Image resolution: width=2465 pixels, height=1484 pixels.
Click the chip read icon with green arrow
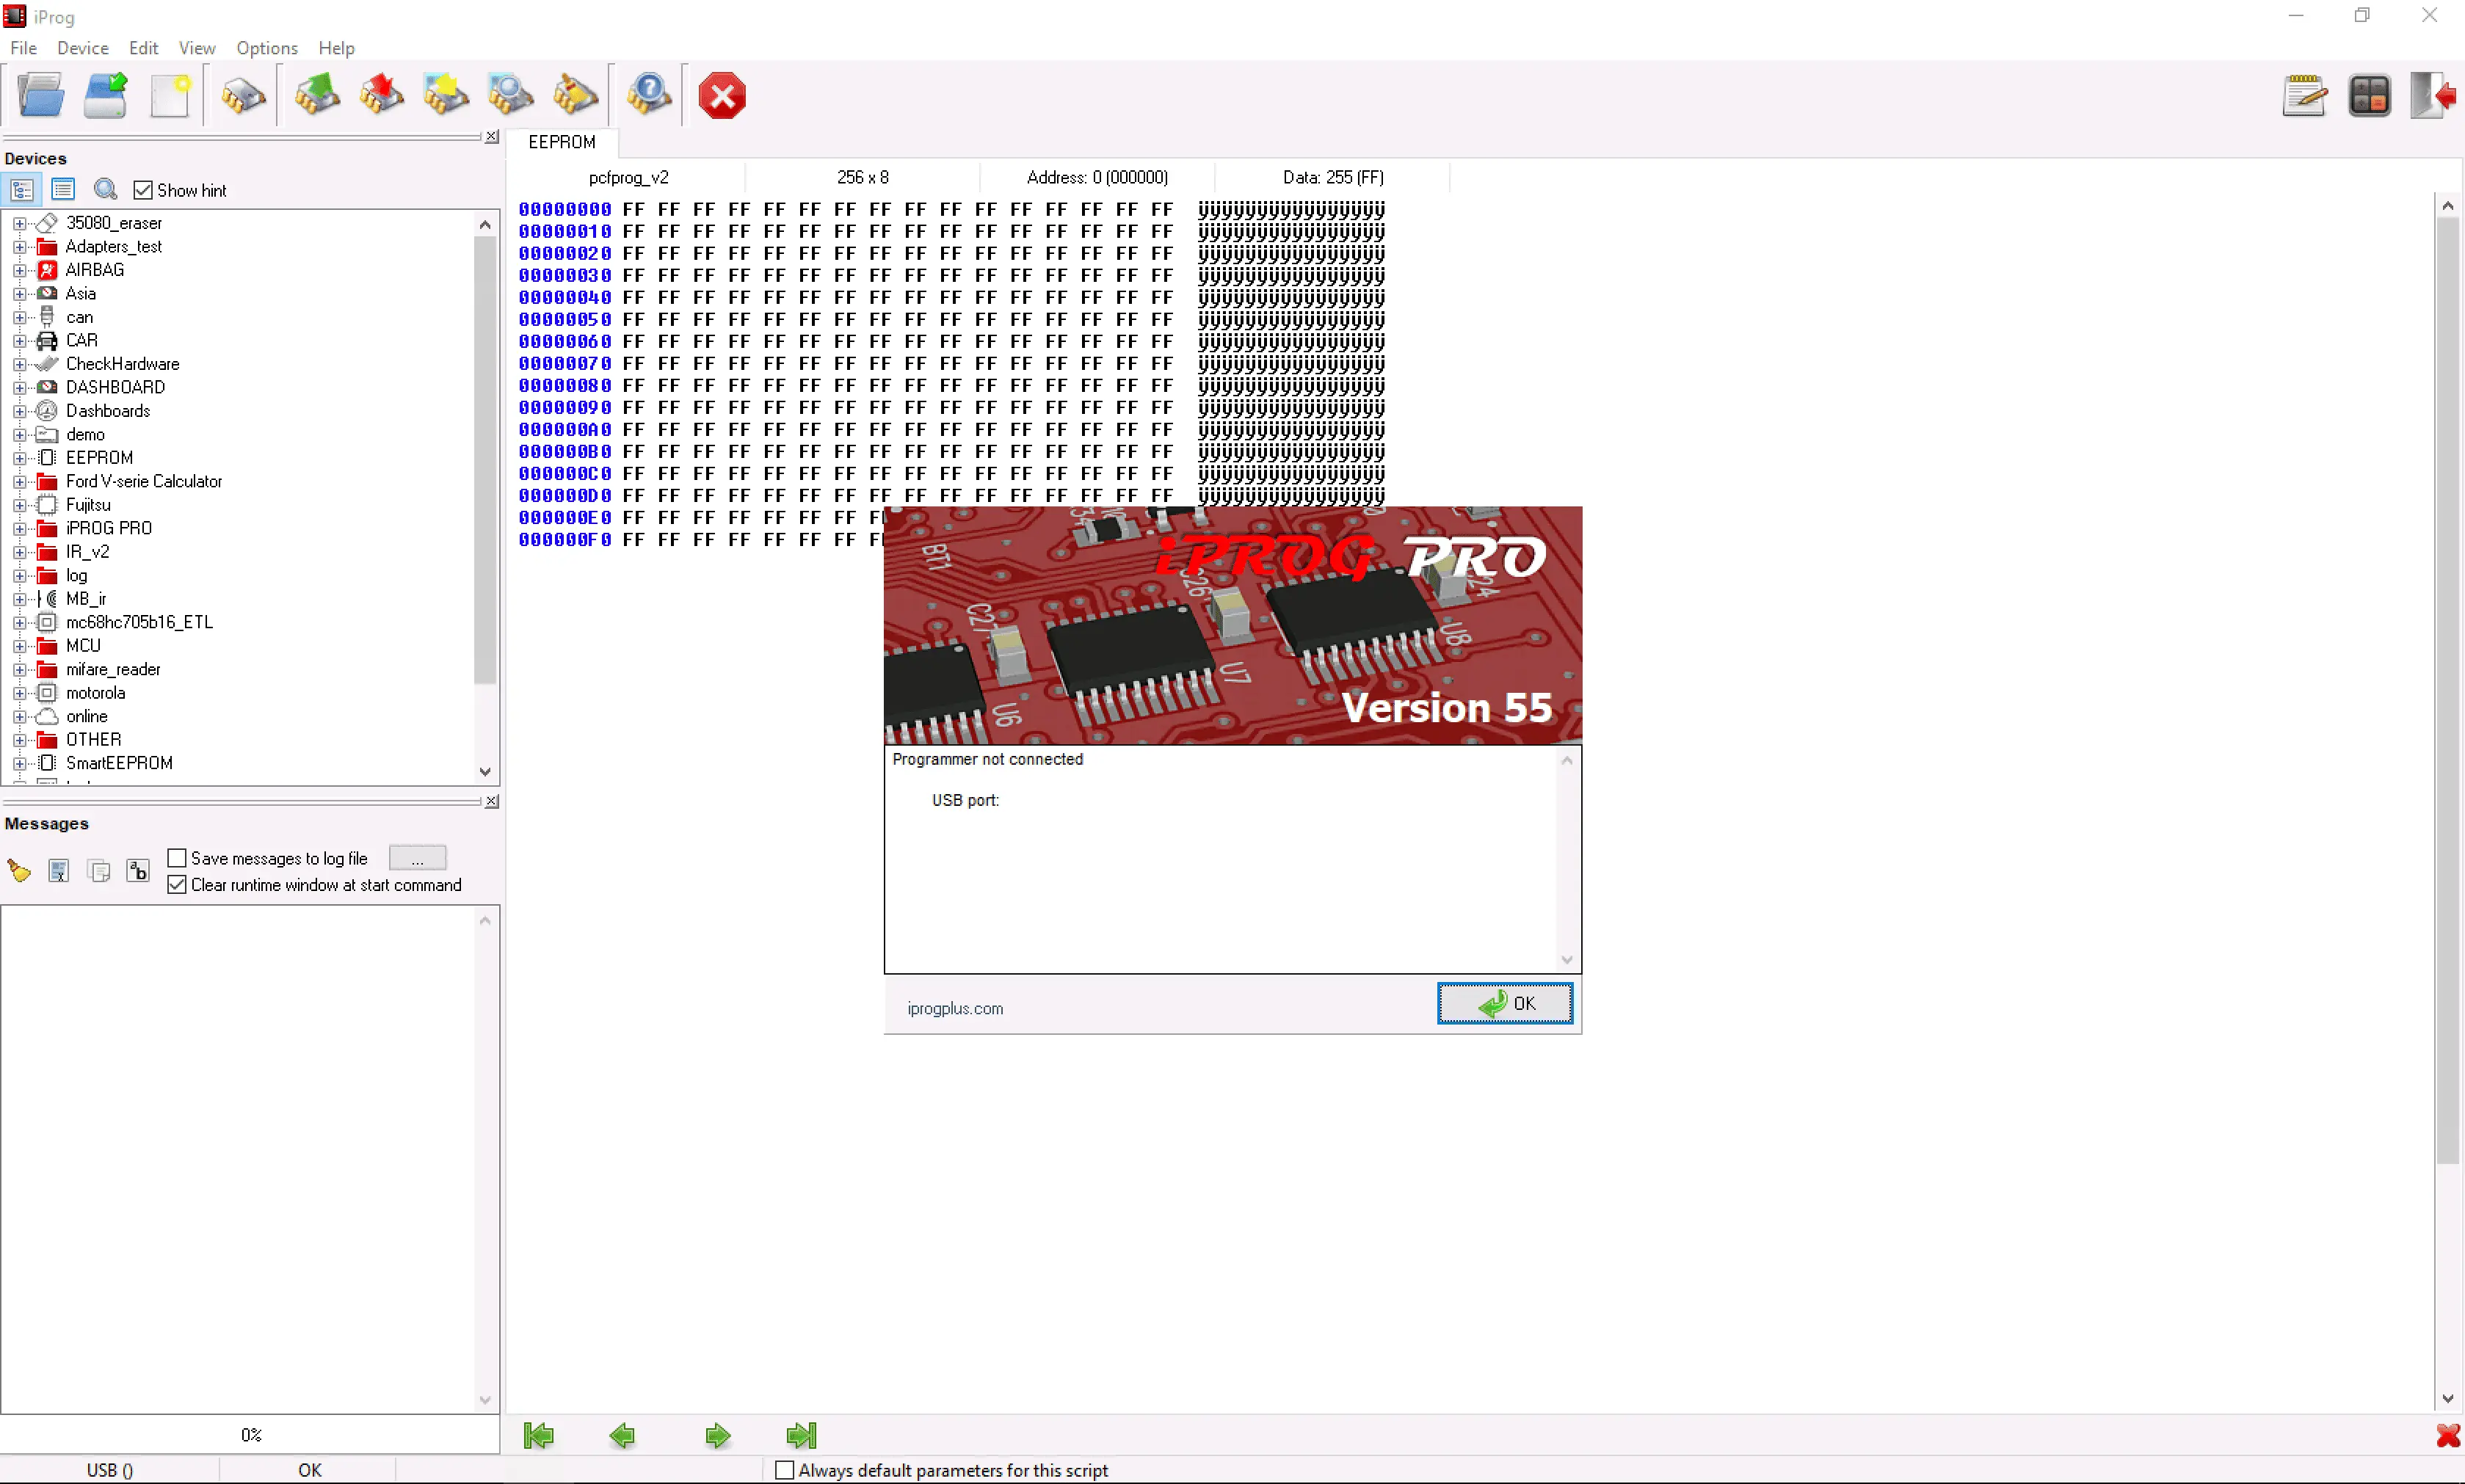pos(317,96)
